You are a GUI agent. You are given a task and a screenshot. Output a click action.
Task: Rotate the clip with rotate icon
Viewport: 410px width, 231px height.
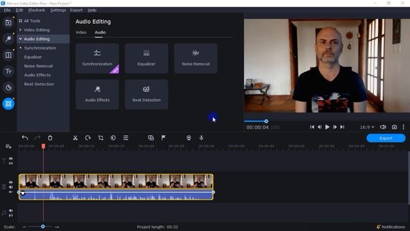(88, 138)
